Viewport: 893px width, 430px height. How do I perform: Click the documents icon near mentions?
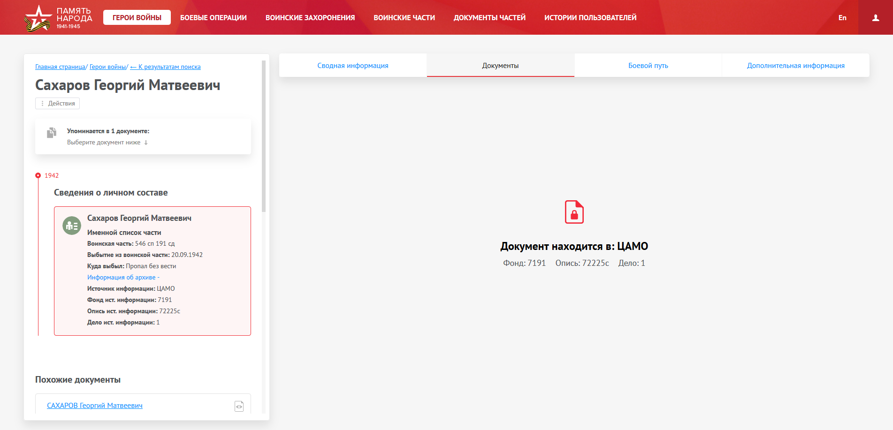[52, 133]
